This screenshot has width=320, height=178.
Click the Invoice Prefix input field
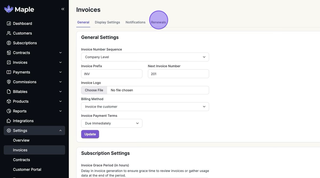pyautogui.click(x=111, y=74)
